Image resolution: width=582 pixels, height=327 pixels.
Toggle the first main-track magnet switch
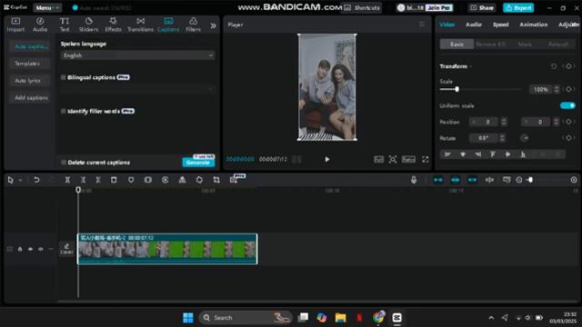point(438,180)
